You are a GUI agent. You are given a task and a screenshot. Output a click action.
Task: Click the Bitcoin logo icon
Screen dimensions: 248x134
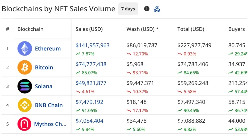pos(25,67)
